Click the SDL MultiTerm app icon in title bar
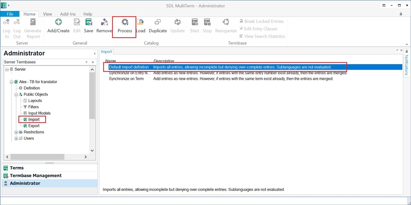The width and height of the screenshot is (411, 205). pos(3,5)
